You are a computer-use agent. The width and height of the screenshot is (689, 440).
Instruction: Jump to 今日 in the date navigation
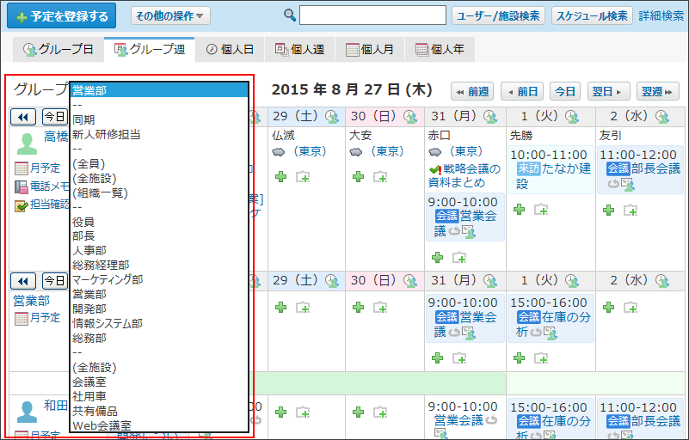(x=564, y=91)
